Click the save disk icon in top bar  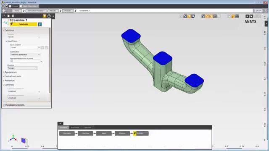point(7,6)
